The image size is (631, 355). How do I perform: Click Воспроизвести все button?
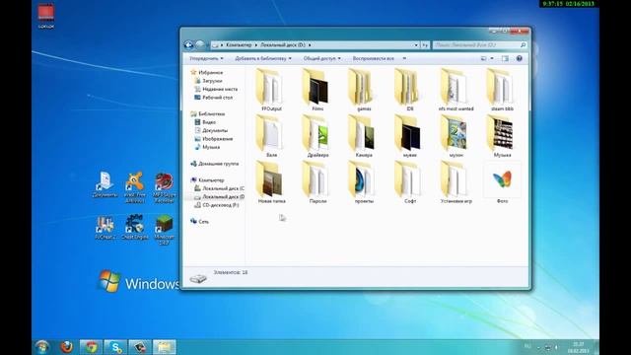(373, 58)
